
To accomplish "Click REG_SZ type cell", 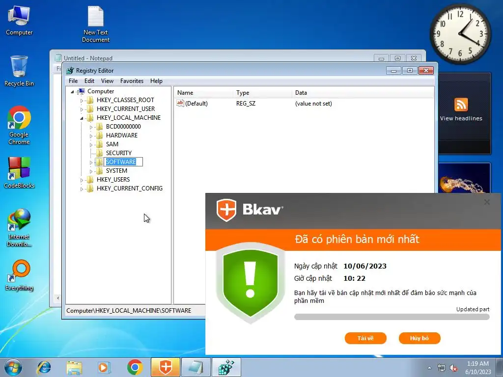I will (x=246, y=104).
